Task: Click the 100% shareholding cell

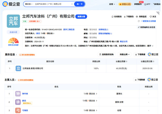Action: 96,68
